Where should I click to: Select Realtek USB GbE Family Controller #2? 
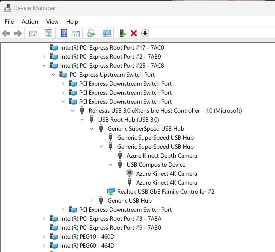(165, 192)
